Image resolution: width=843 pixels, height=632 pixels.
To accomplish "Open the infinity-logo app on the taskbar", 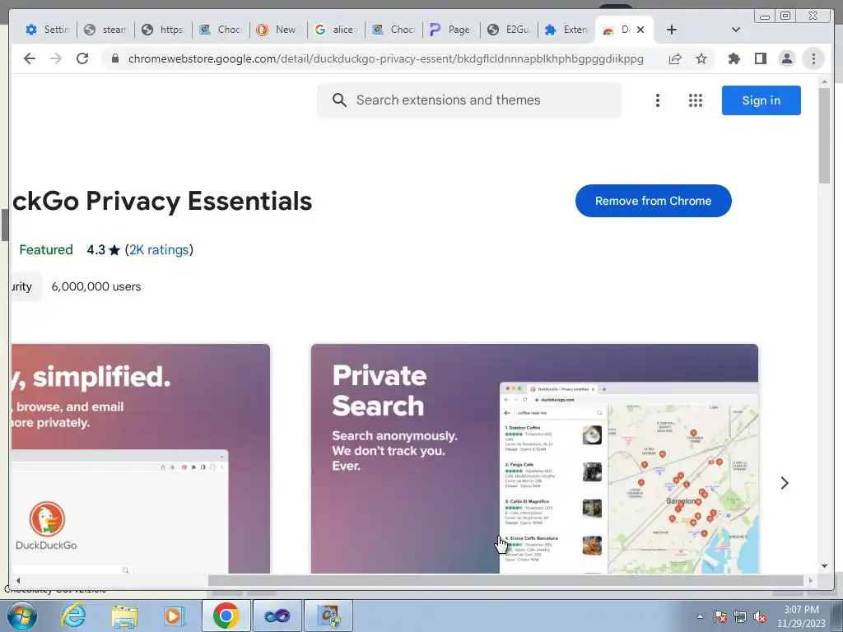I will (277, 616).
